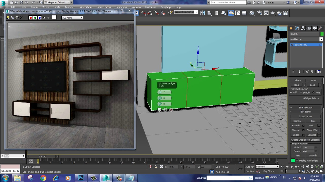Open the RGB Alpha channel dropdown
The height and width of the screenshot is (182, 325).
pos(72,18)
